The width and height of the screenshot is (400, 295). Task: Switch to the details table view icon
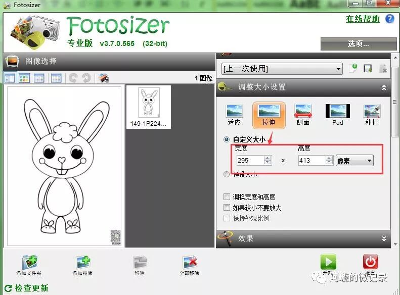point(56,78)
